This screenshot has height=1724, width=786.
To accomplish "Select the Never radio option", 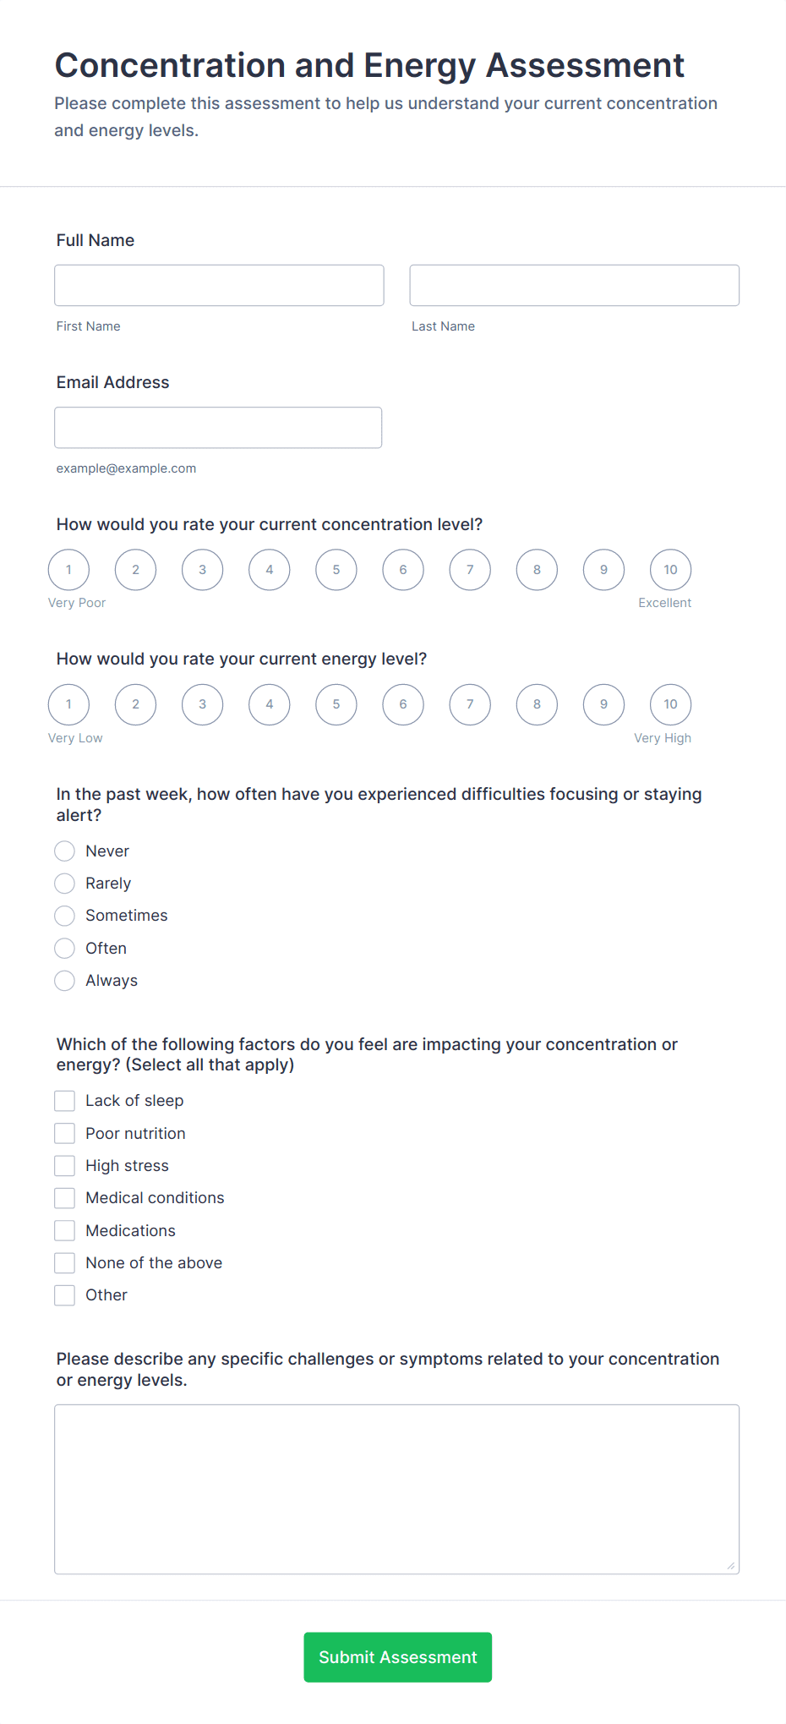I will [65, 851].
